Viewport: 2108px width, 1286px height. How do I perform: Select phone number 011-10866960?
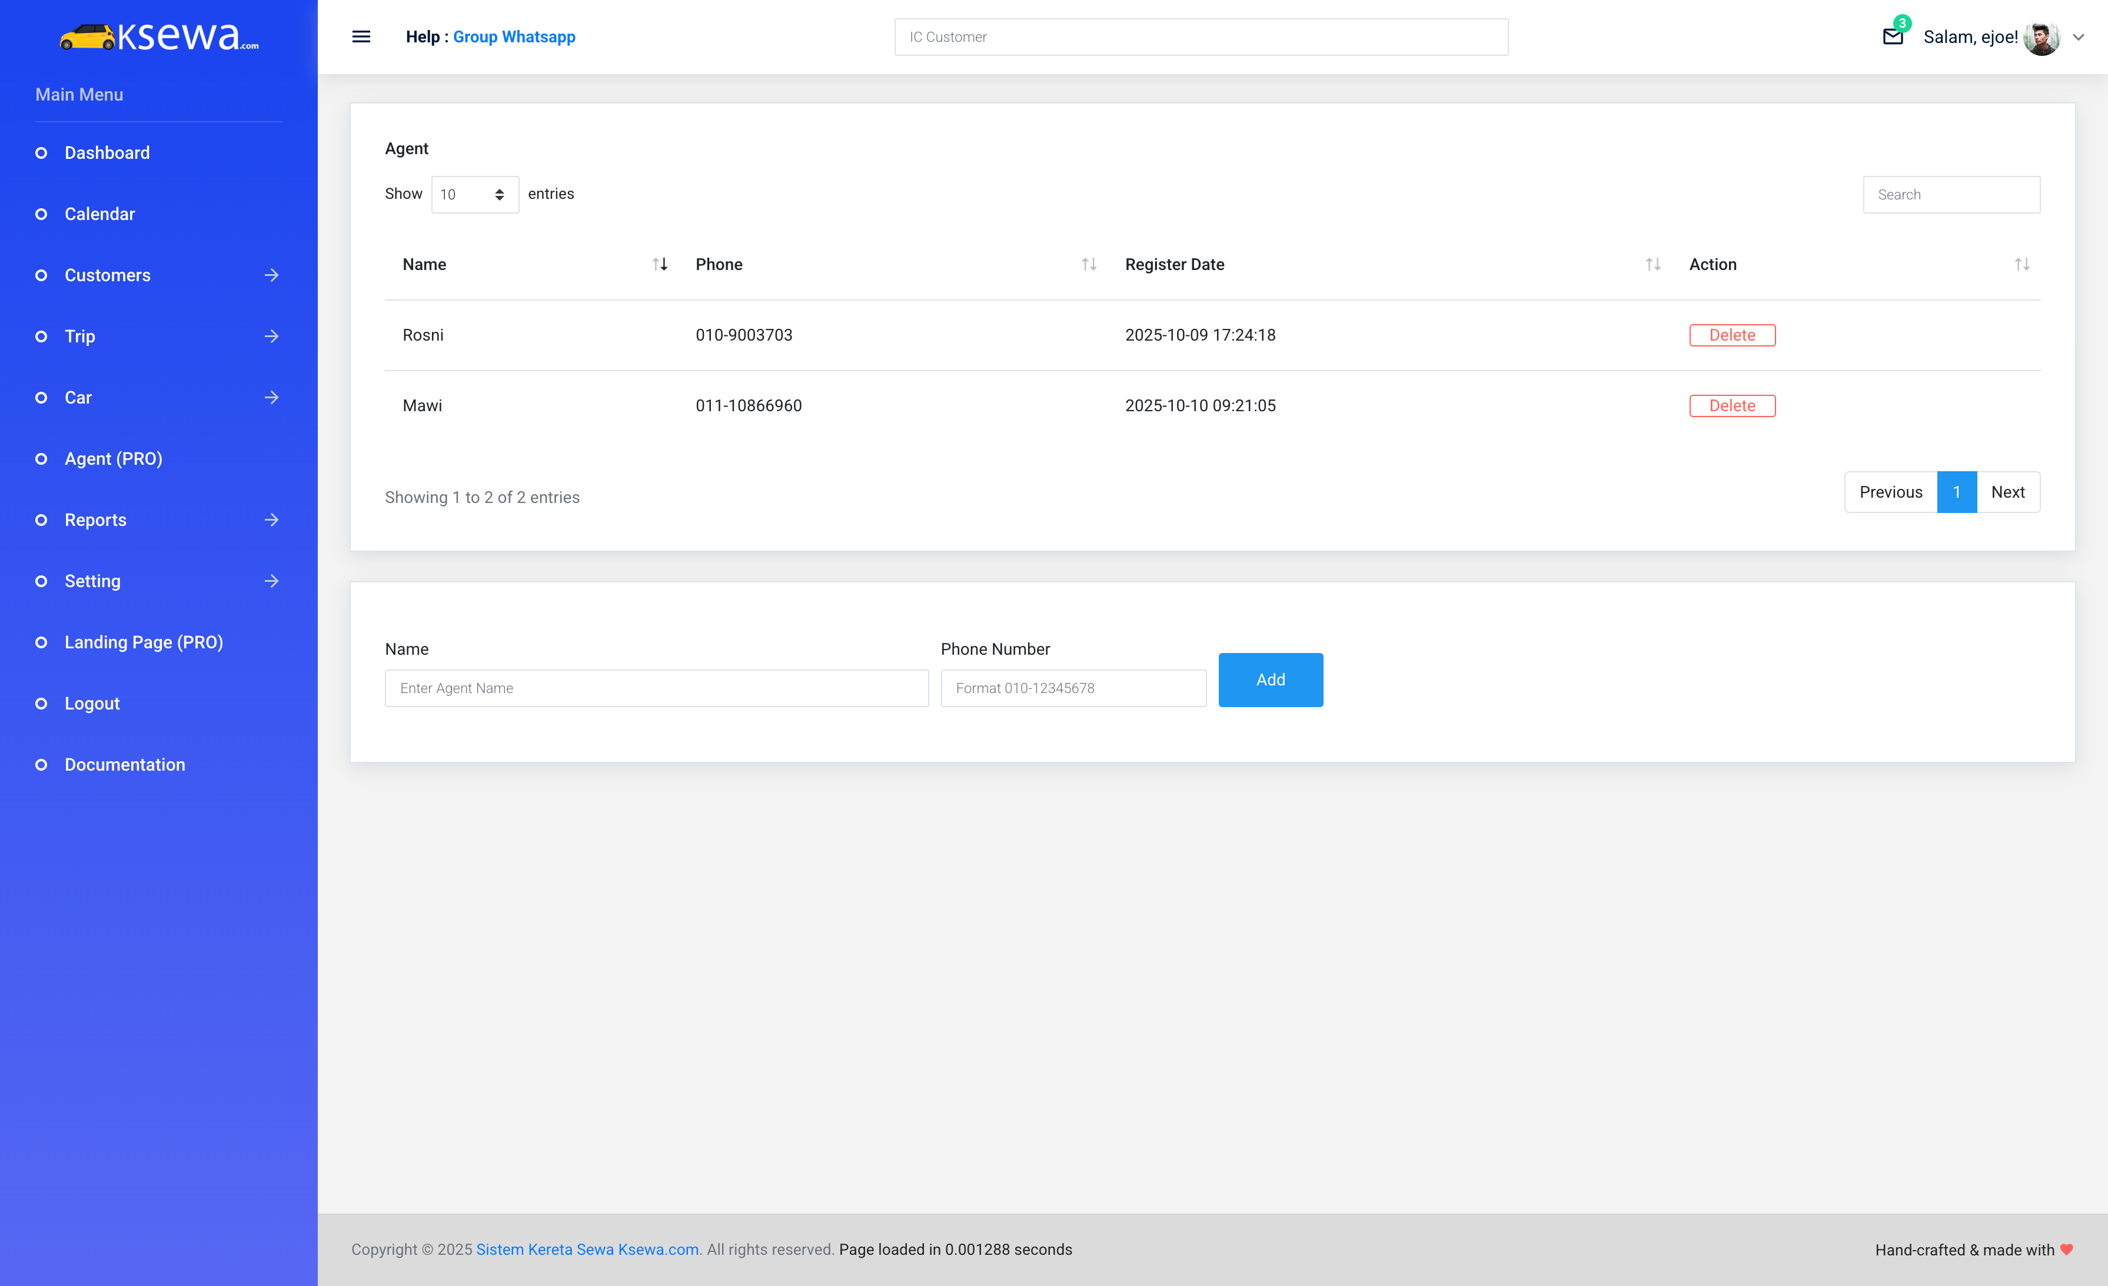click(x=749, y=405)
